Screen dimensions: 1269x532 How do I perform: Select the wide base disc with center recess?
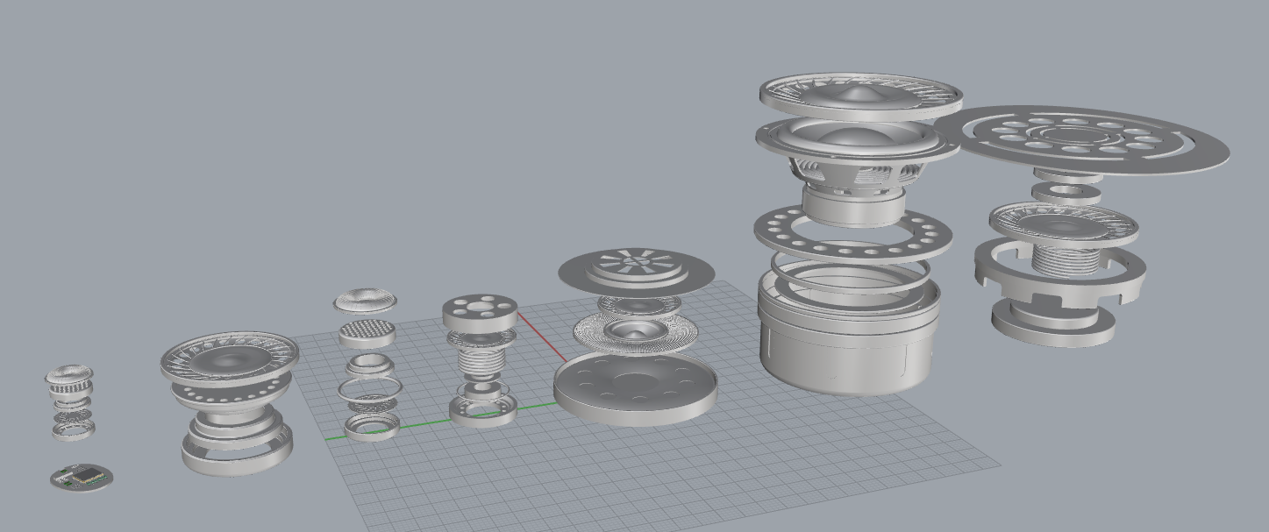[x=636, y=388]
